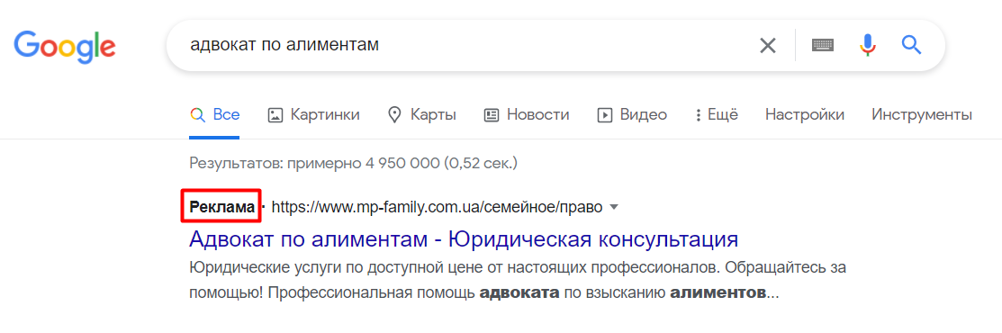The width and height of the screenshot is (1002, 333).
Task: Open the Видео tab
Action: 632,115
